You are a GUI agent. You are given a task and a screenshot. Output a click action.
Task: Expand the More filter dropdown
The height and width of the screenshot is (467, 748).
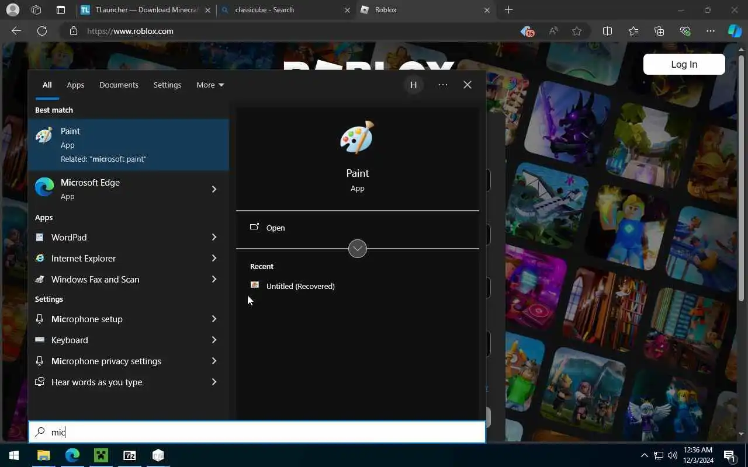pyautogui.click(x=210, y=85)
